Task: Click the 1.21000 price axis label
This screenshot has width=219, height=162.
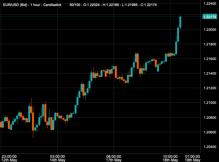Action: coord(210,103)
